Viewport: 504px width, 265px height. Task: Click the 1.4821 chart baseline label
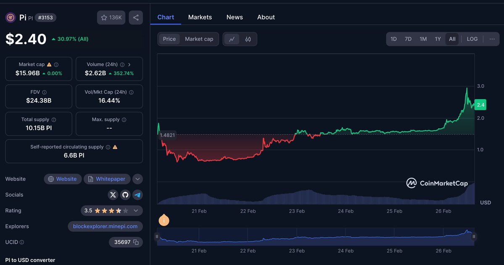tap(167, 135)
